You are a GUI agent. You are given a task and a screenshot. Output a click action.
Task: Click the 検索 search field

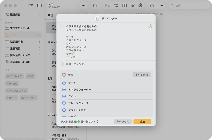[189, 6]
